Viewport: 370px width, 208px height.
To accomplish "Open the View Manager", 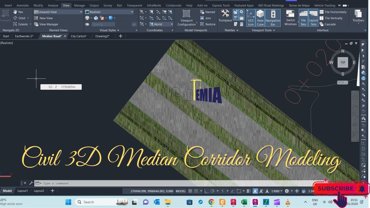I will point(46,24).
